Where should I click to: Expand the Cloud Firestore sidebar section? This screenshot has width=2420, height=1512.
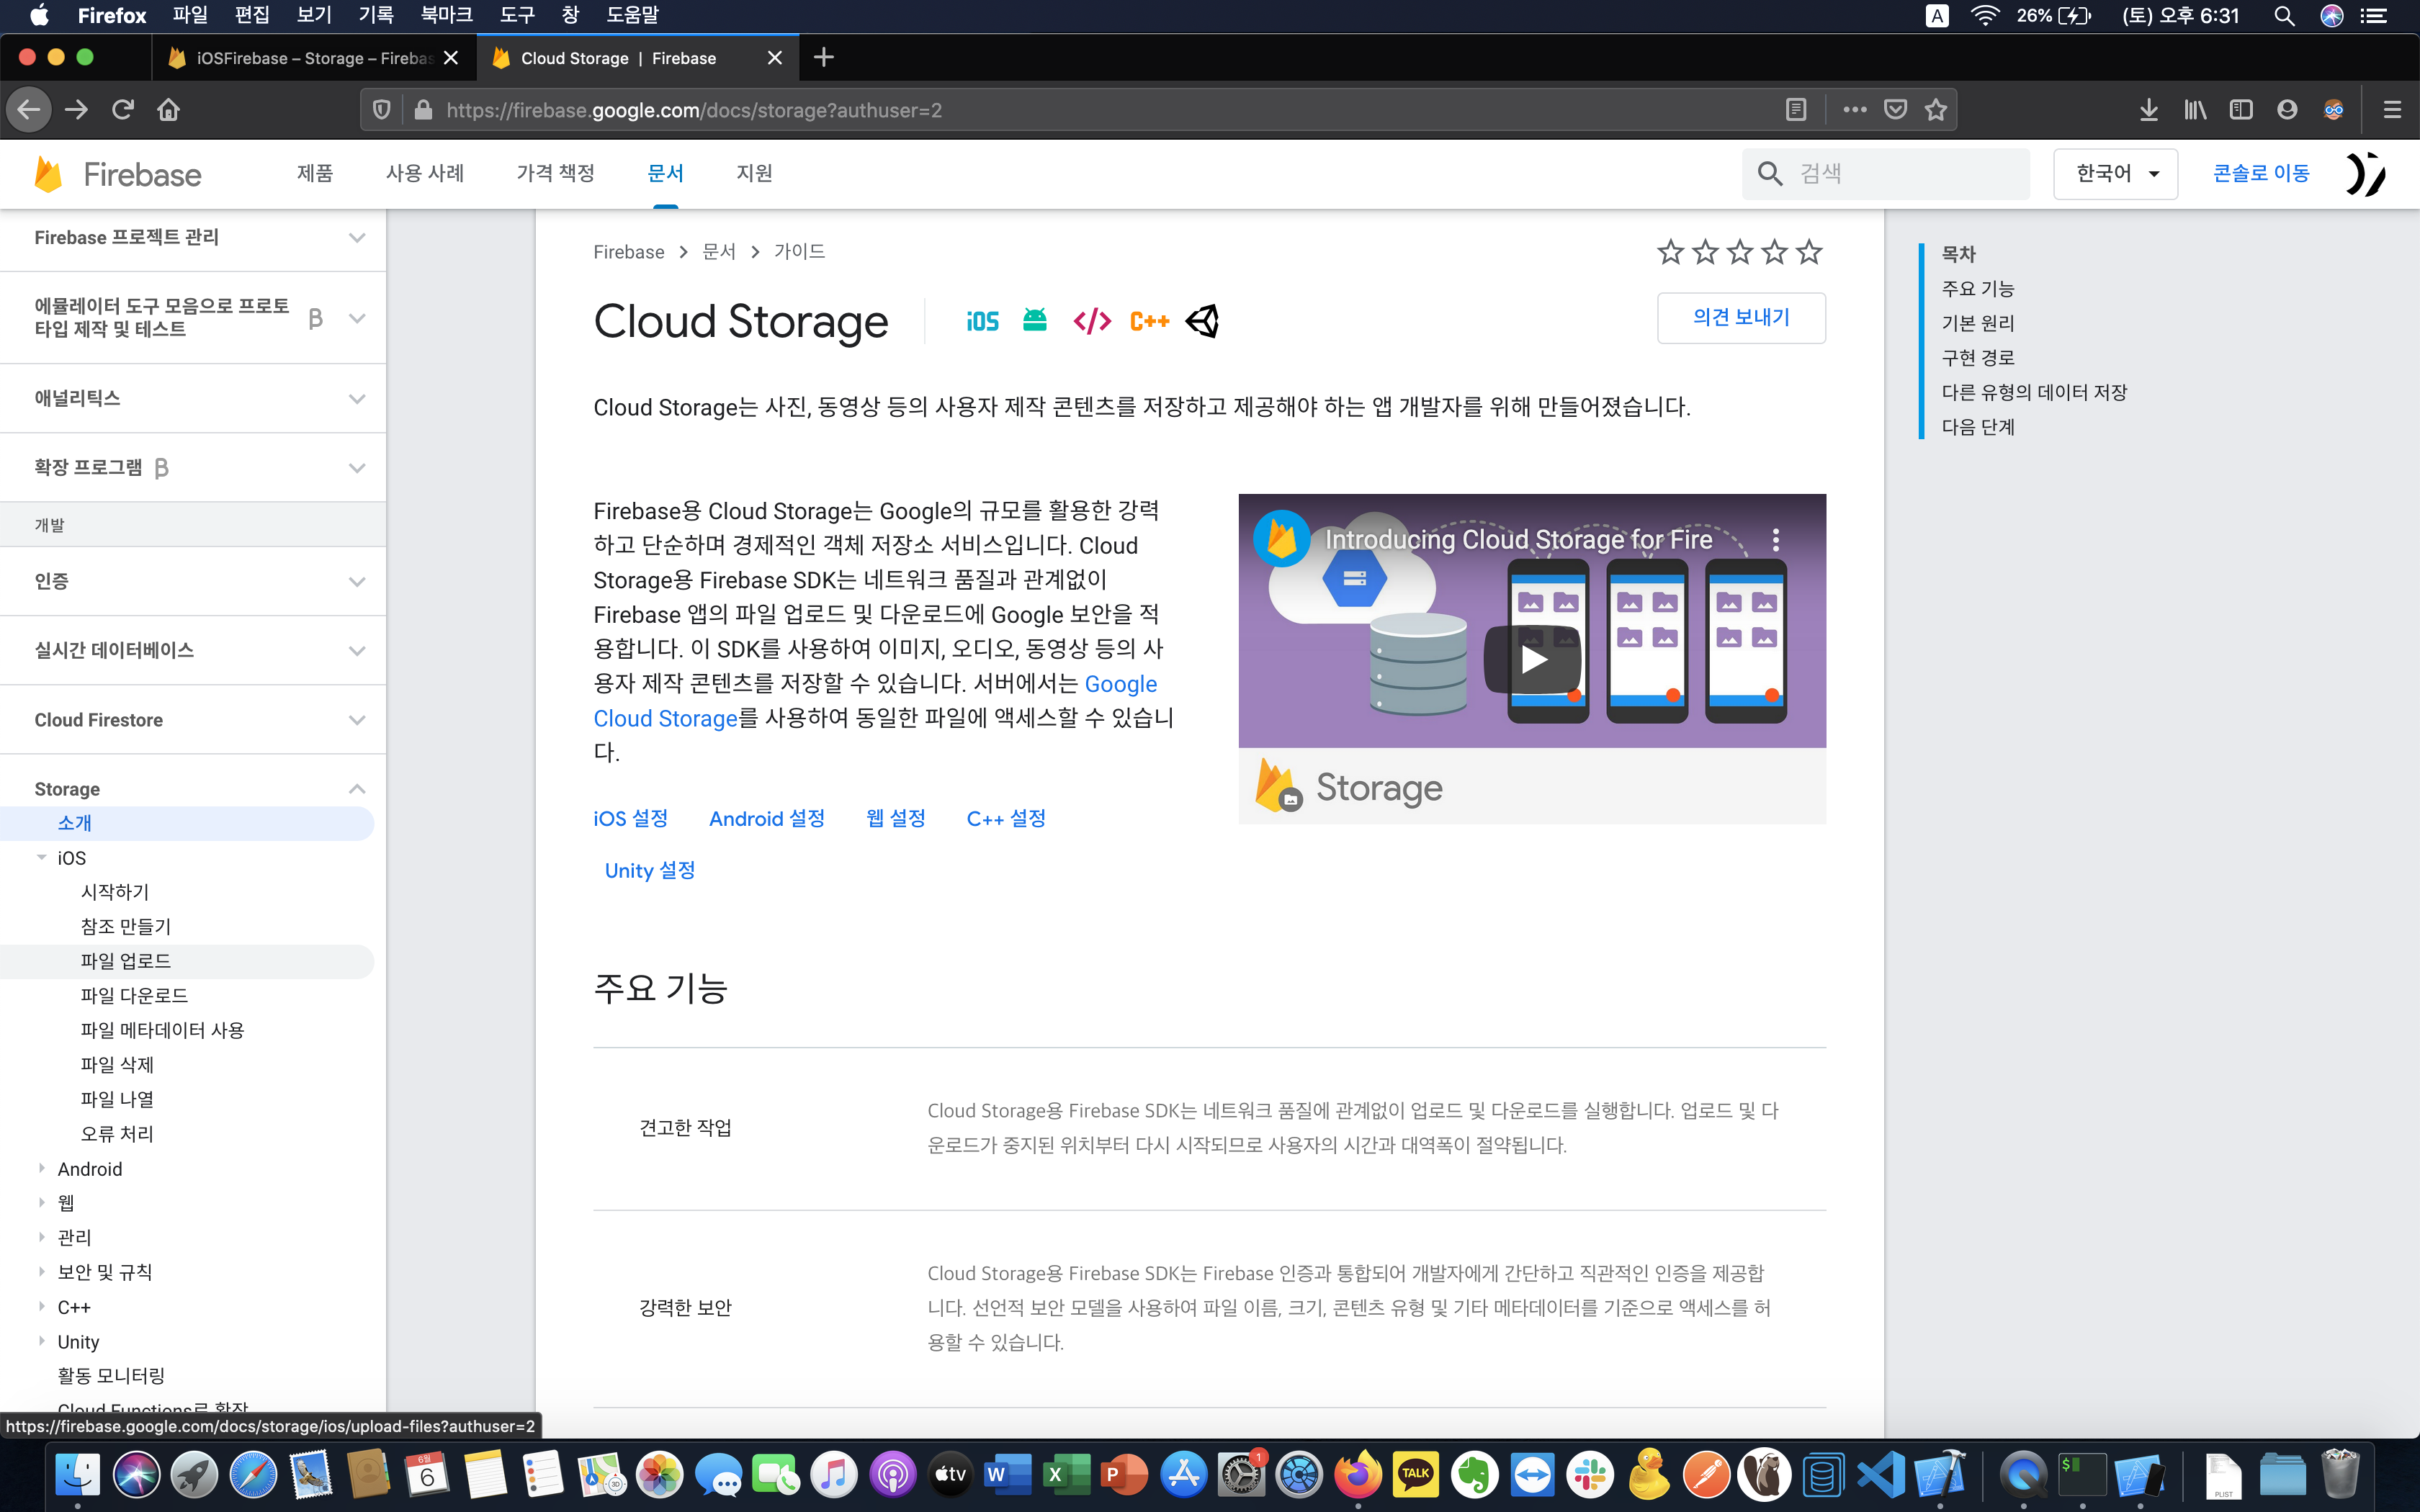(356, 720)
